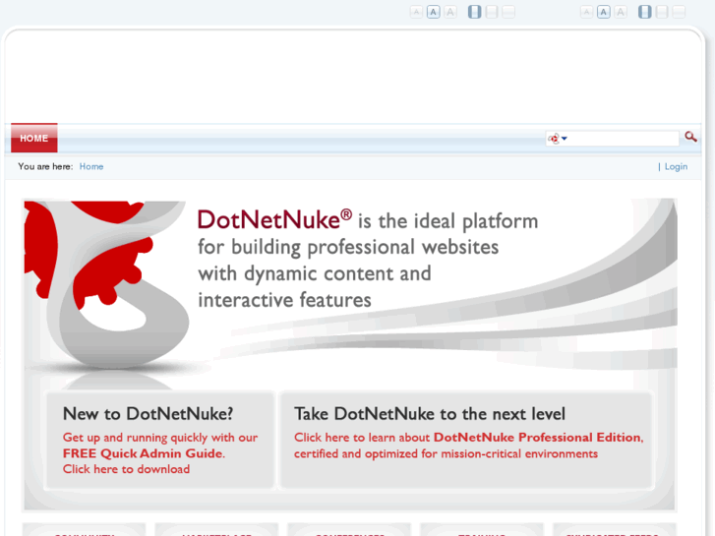Viewport: 715px width, 536px height.
Task: Click the Login link
Action: 676,167
